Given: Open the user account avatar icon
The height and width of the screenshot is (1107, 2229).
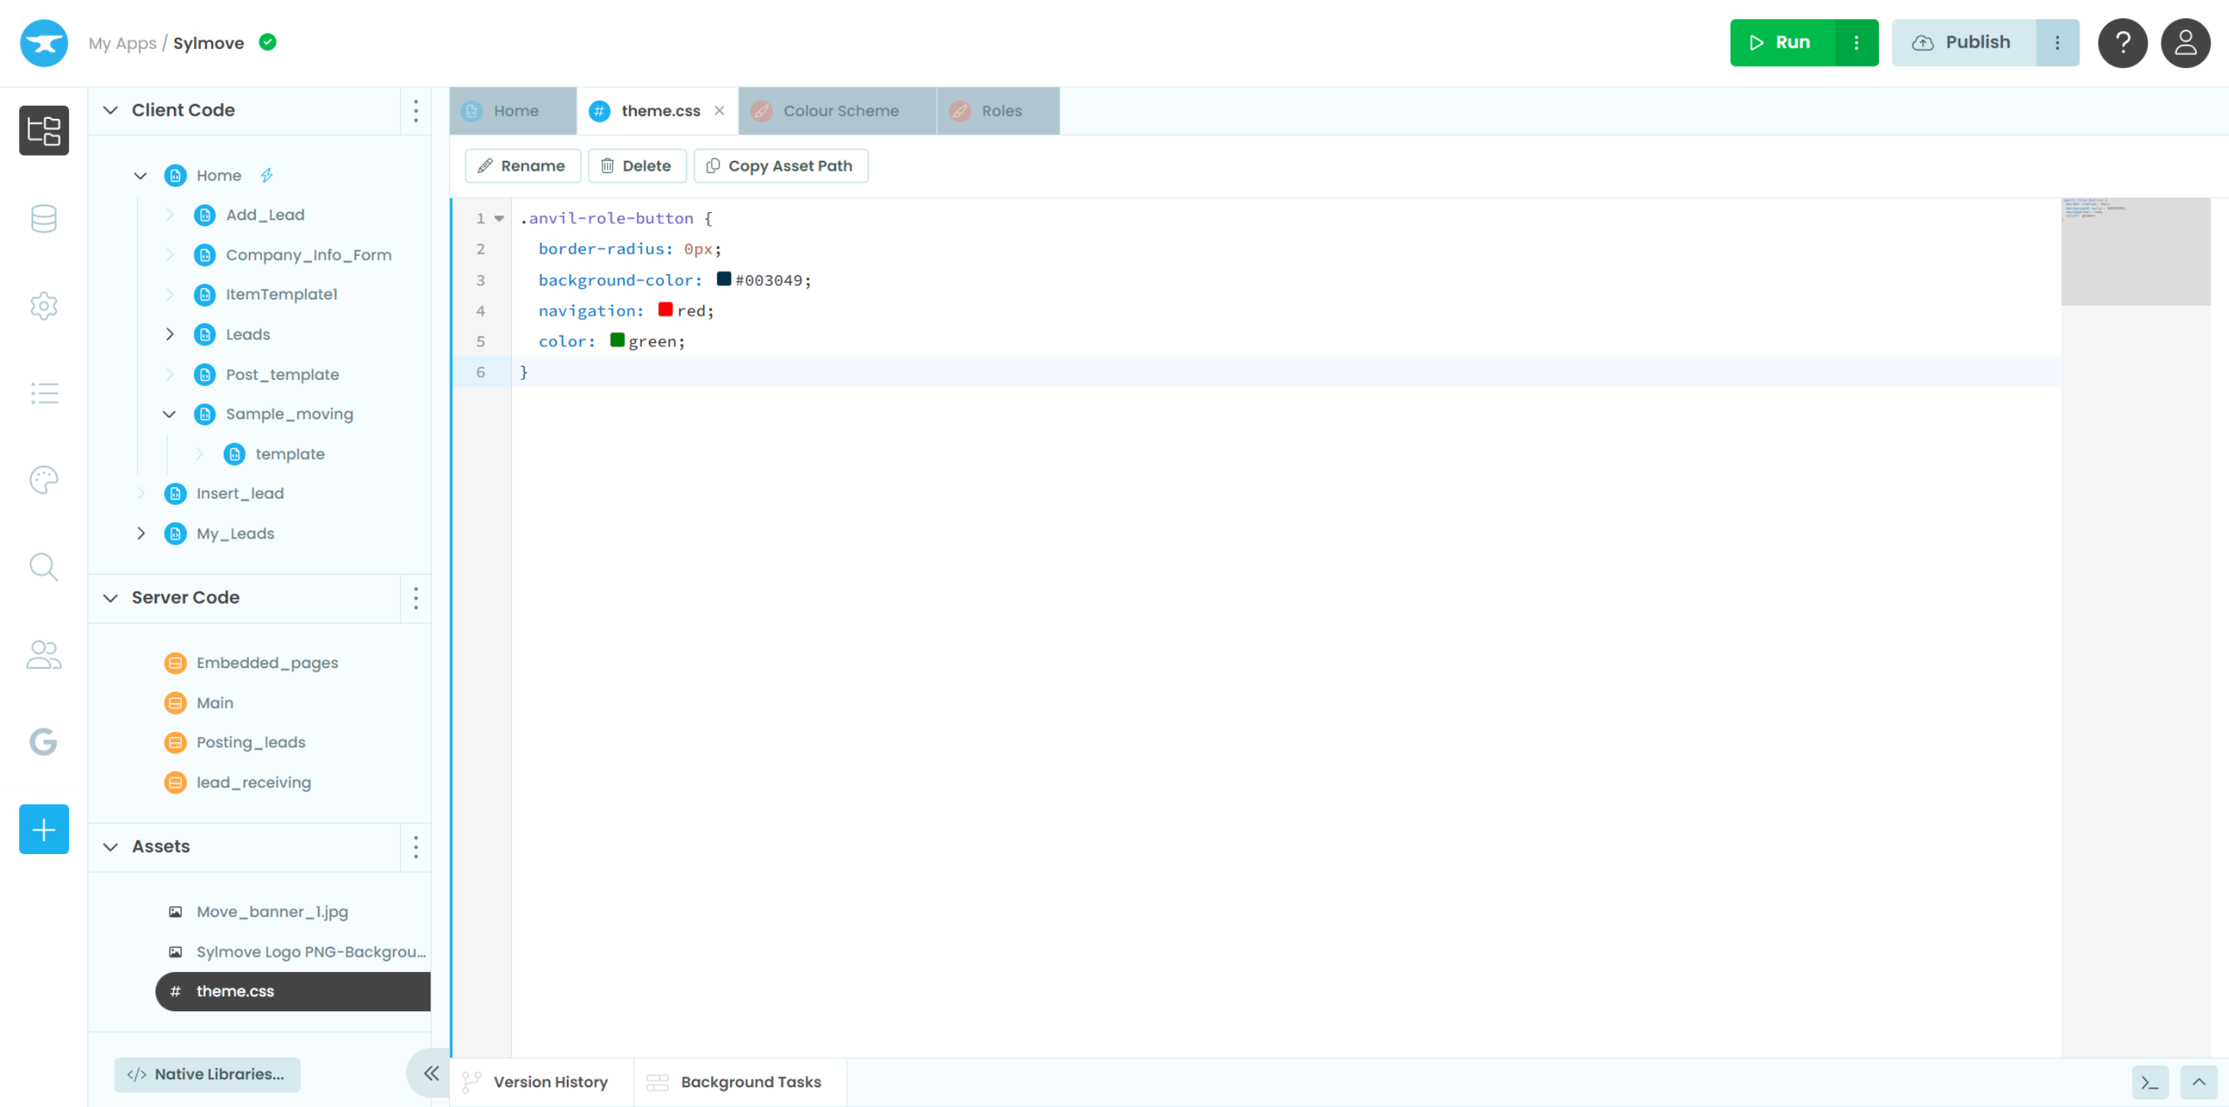Looking at the screenshot, I should (x=2186, y=42).
